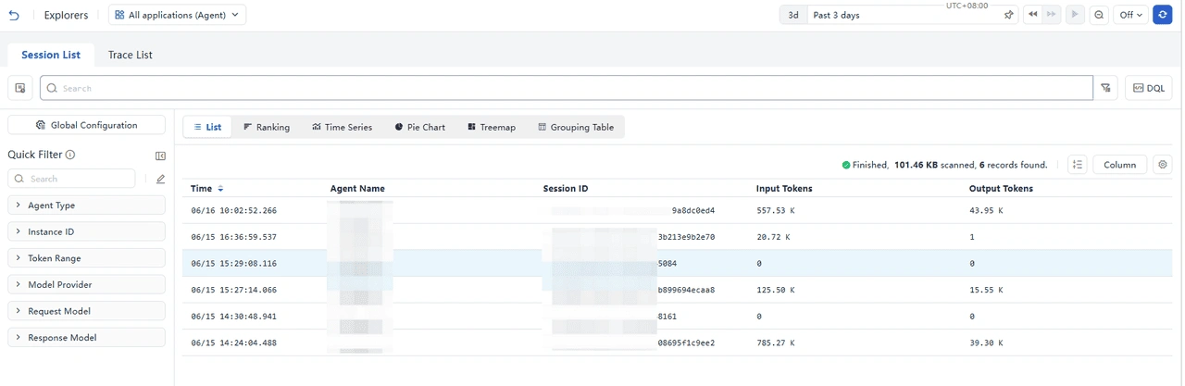Open session row at 06/15 16:36:59.537

(678, 237)
